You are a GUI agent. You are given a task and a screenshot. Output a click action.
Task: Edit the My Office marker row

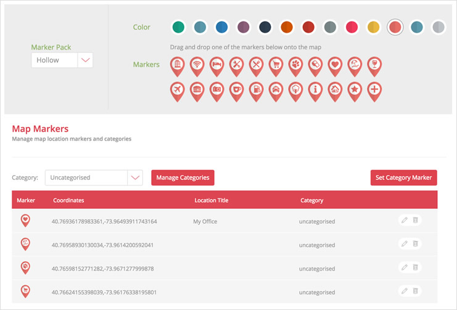(405, 220)
